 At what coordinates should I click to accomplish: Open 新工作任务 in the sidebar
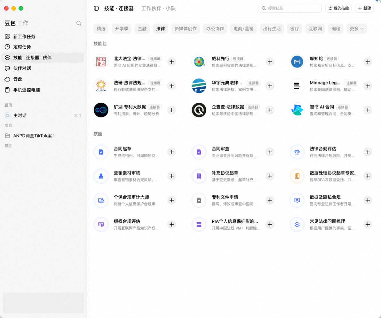click(x=43, y=36)
